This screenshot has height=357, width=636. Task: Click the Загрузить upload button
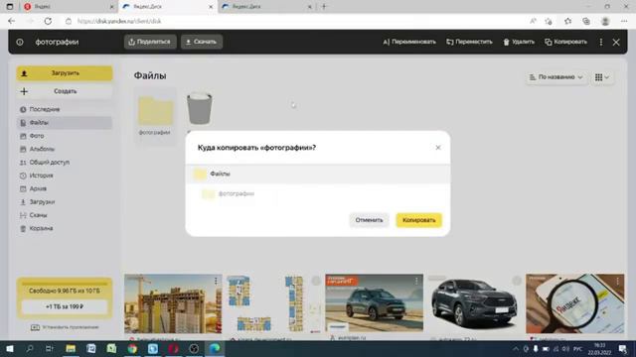click(x=65, y=73)
